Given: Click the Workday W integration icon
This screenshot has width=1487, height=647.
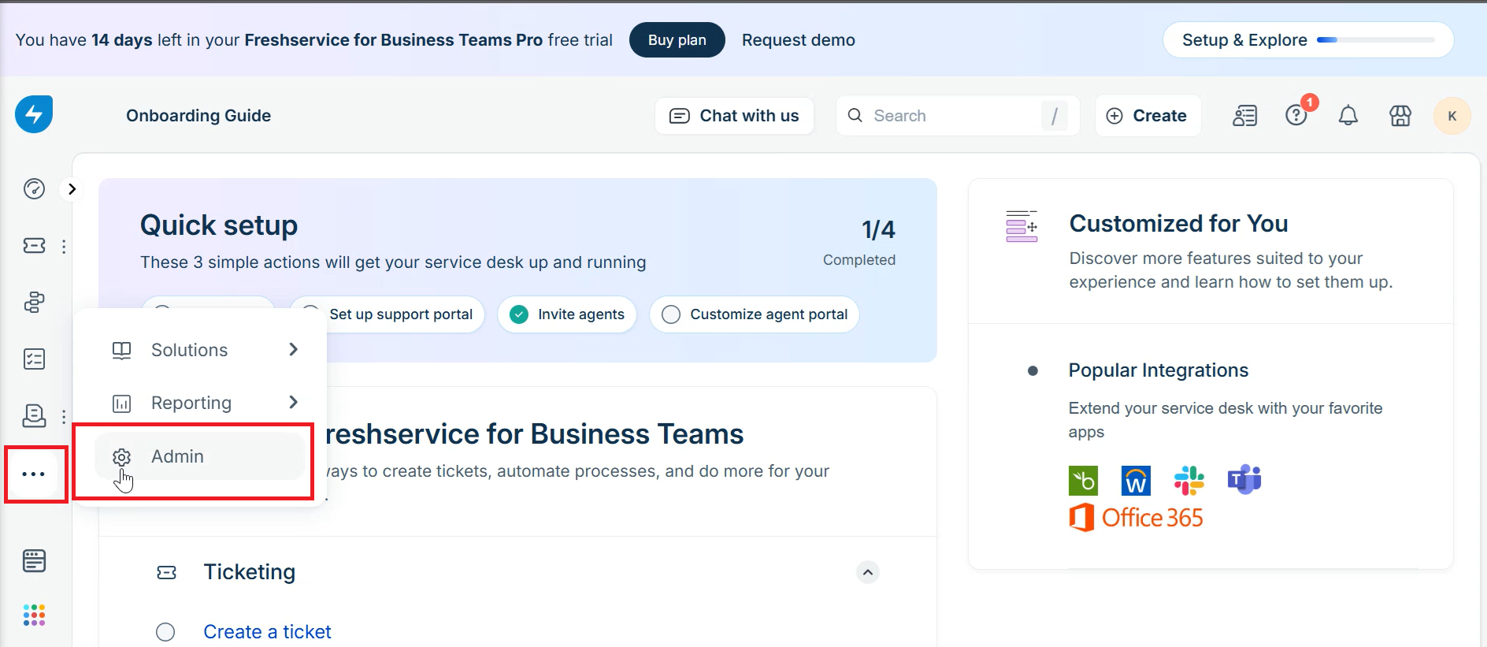Looking at the screenshot, I should point(1136,481).
